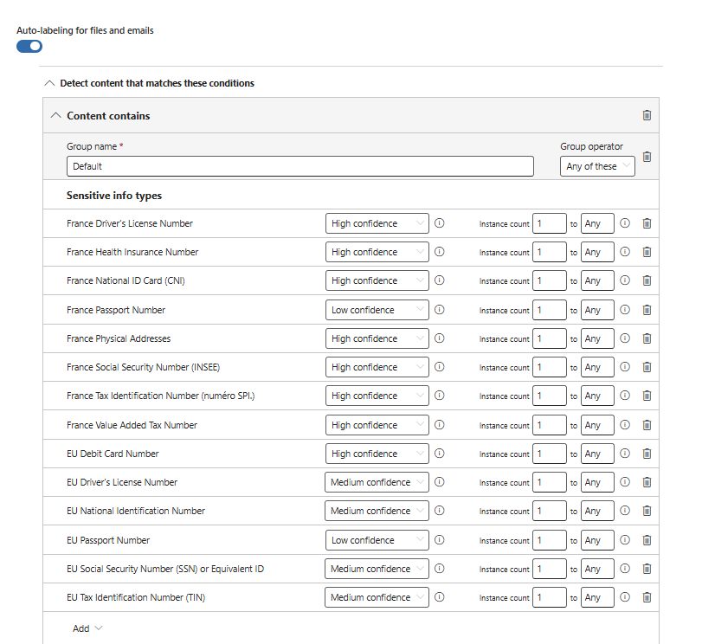
Task: Show confidence info for France Driver's License Number
Action: tap(439, 223)
